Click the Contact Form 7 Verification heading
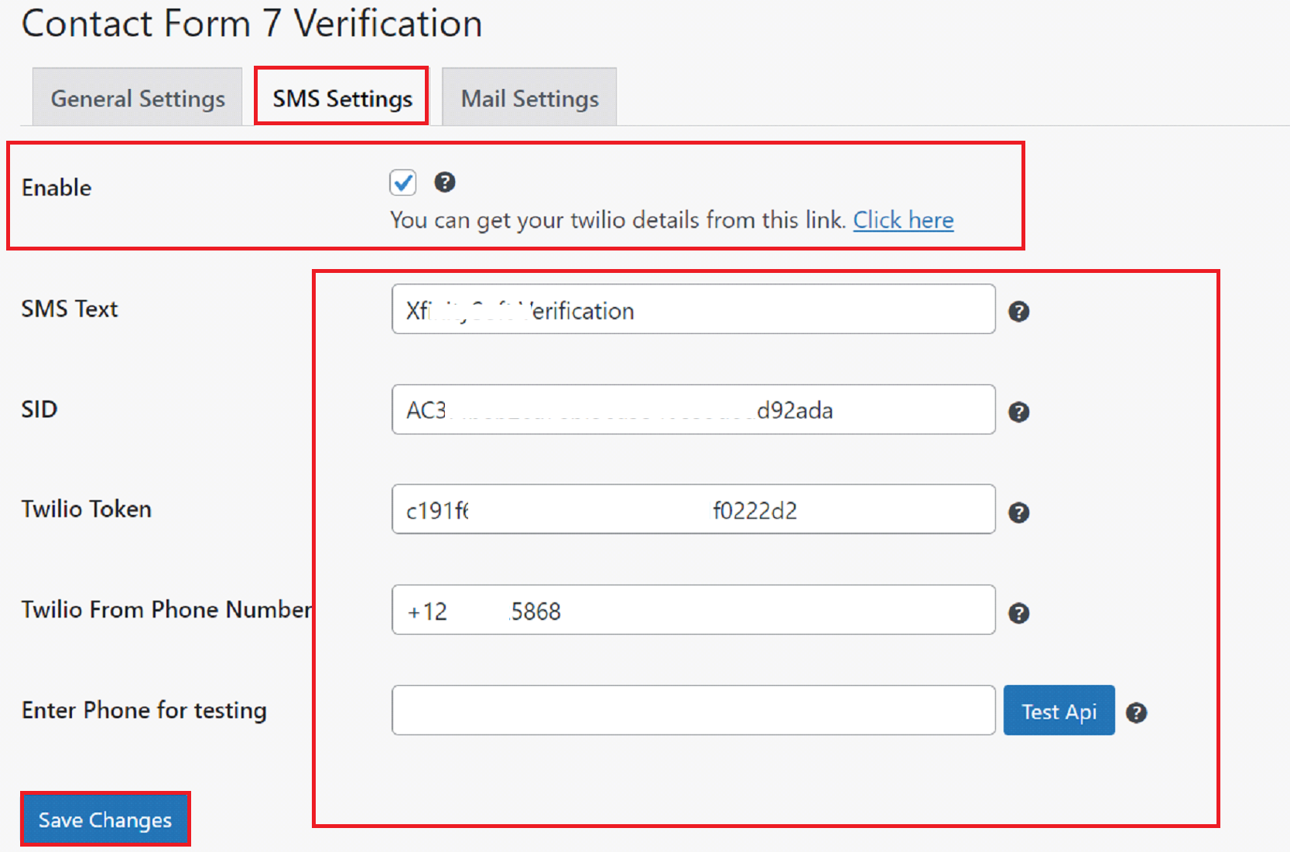The width and height of the screenshot is (1290, 852). tap(251, 23)
